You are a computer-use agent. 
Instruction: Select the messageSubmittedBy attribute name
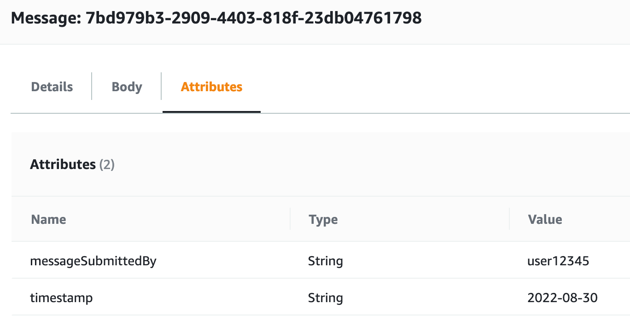tap(93, 261)
